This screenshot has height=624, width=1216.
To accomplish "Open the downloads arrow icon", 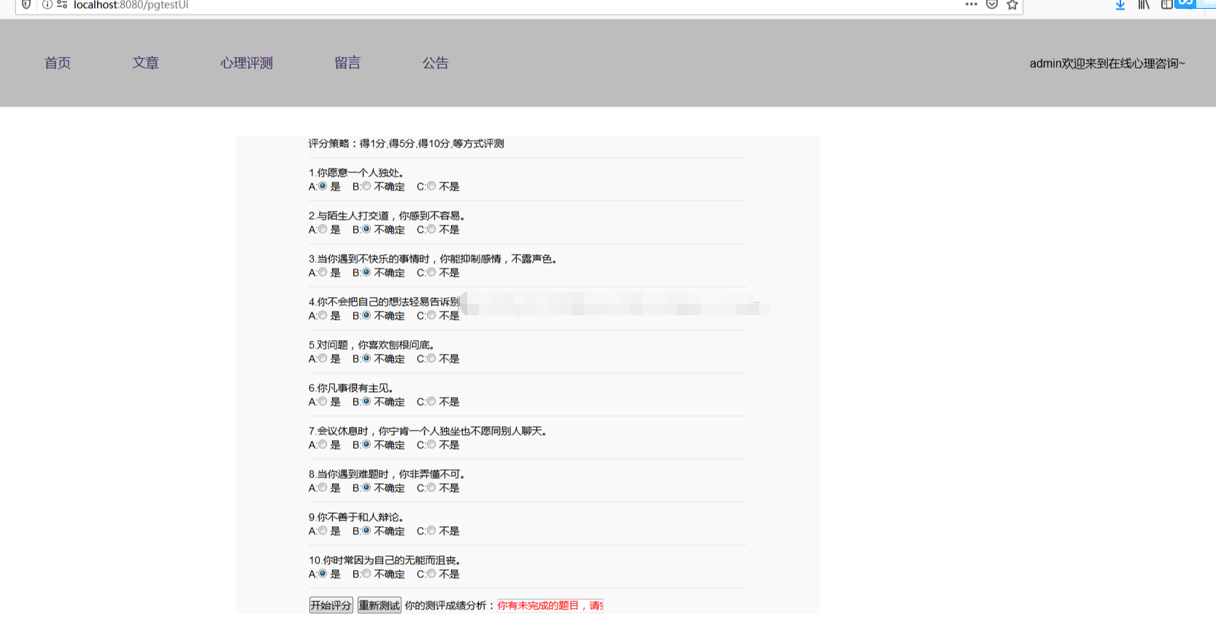I will coord(1120,4).
